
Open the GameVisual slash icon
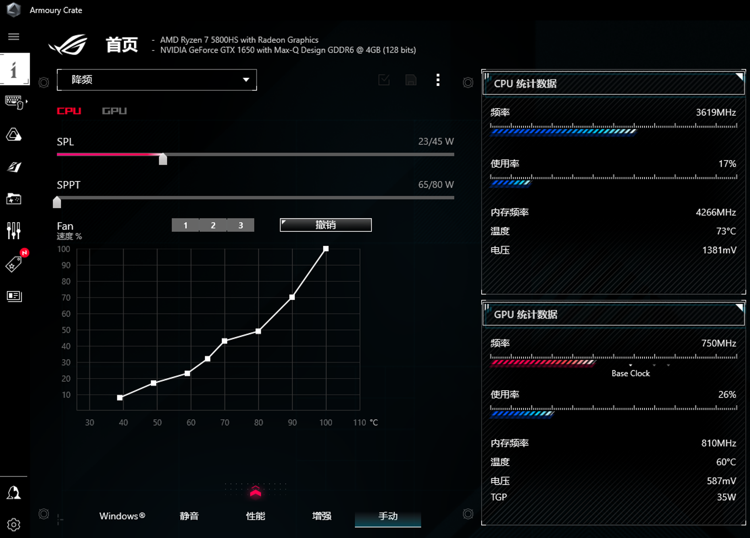tap(14, 167)
